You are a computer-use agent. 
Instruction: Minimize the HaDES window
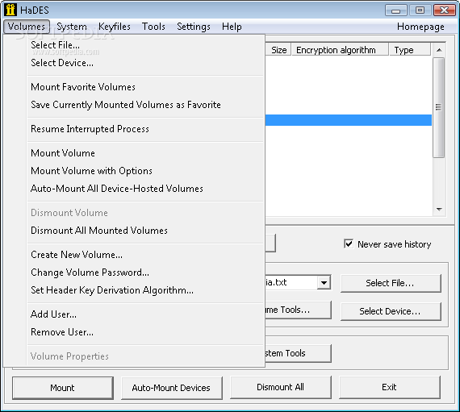(395, 10)
